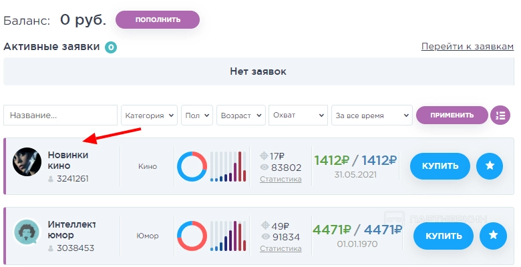
Task: Click subscriber count 3038453
Action: [x=75, y=248]
